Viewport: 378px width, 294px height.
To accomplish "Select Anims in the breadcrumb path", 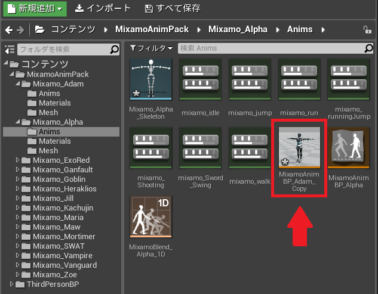I will tap(300, 29).
